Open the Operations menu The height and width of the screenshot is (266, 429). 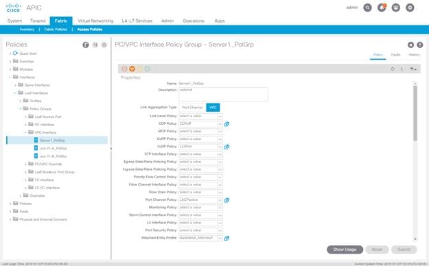click(194, 21)
